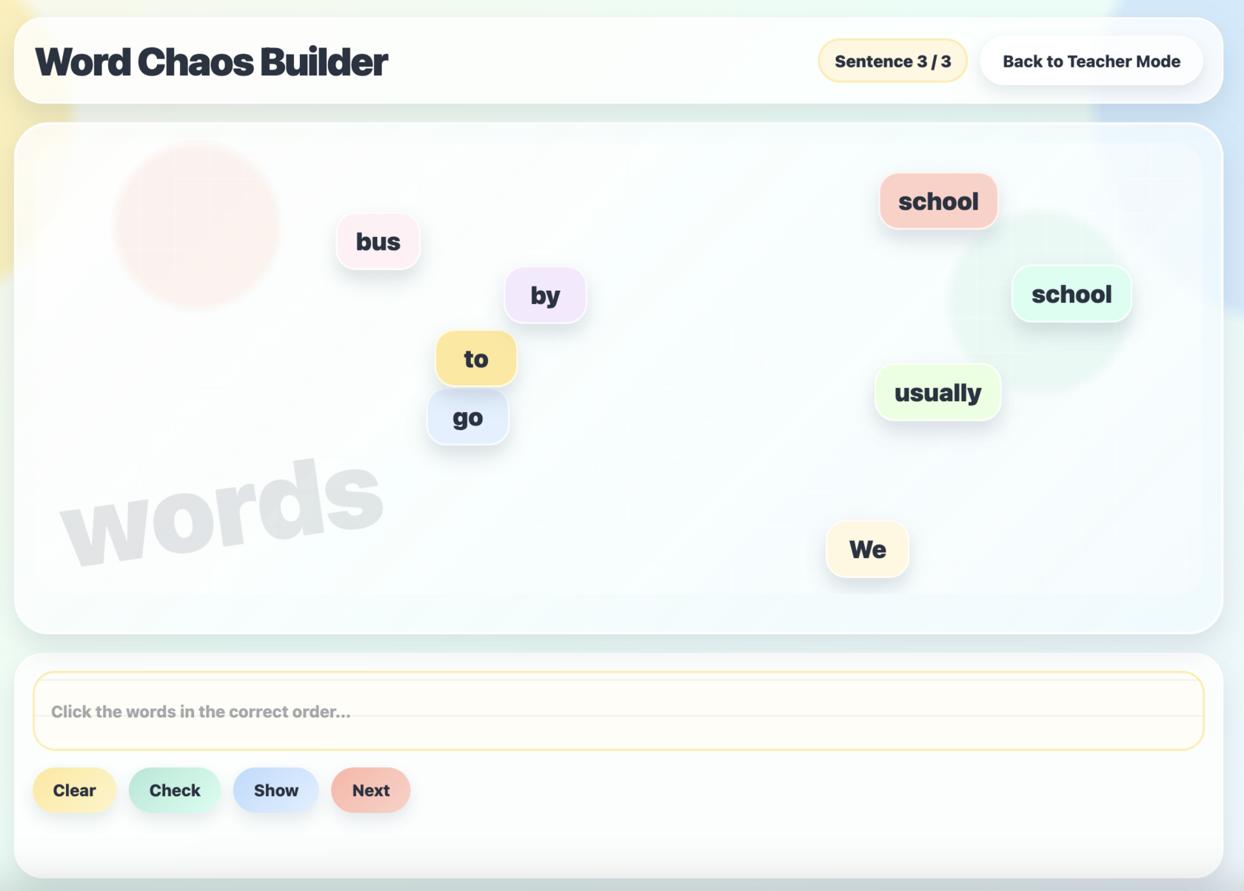The image size is (1244, 891).
Task: Reveal the answer with the Show button
Action: 276,790
